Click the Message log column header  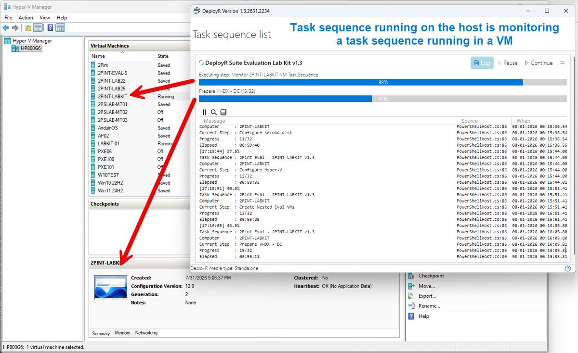click(214, 121)
